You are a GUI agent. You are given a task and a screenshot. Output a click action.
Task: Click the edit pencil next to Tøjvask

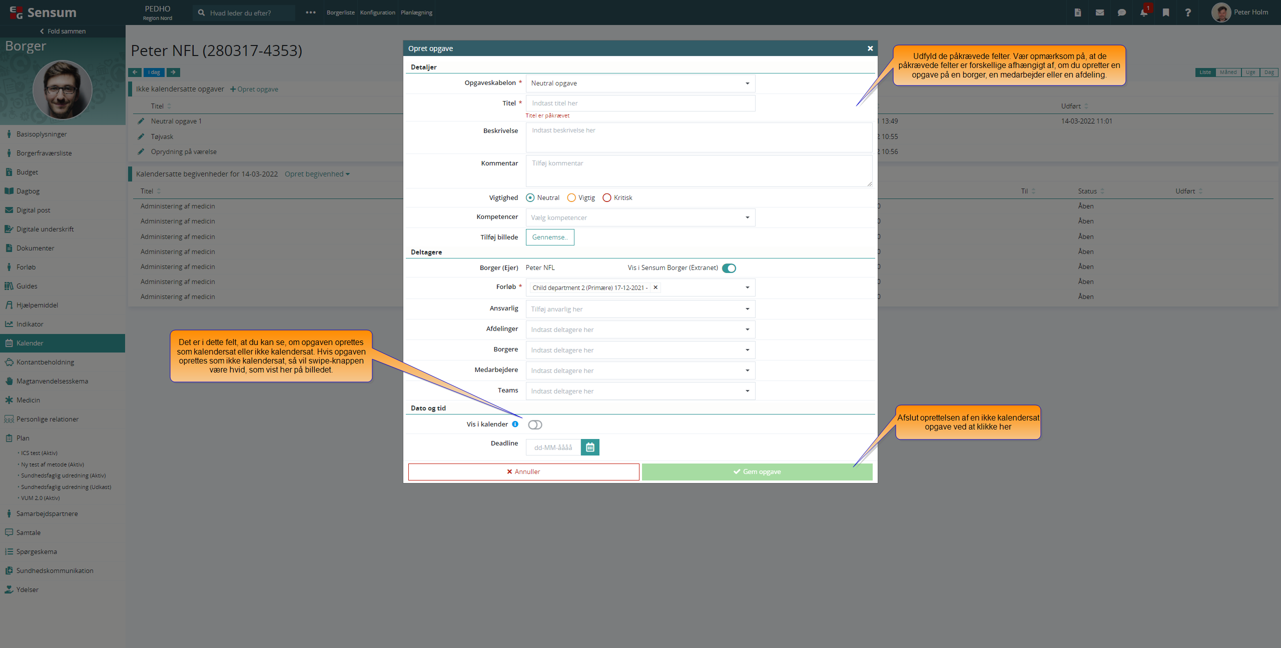point(141,136)
